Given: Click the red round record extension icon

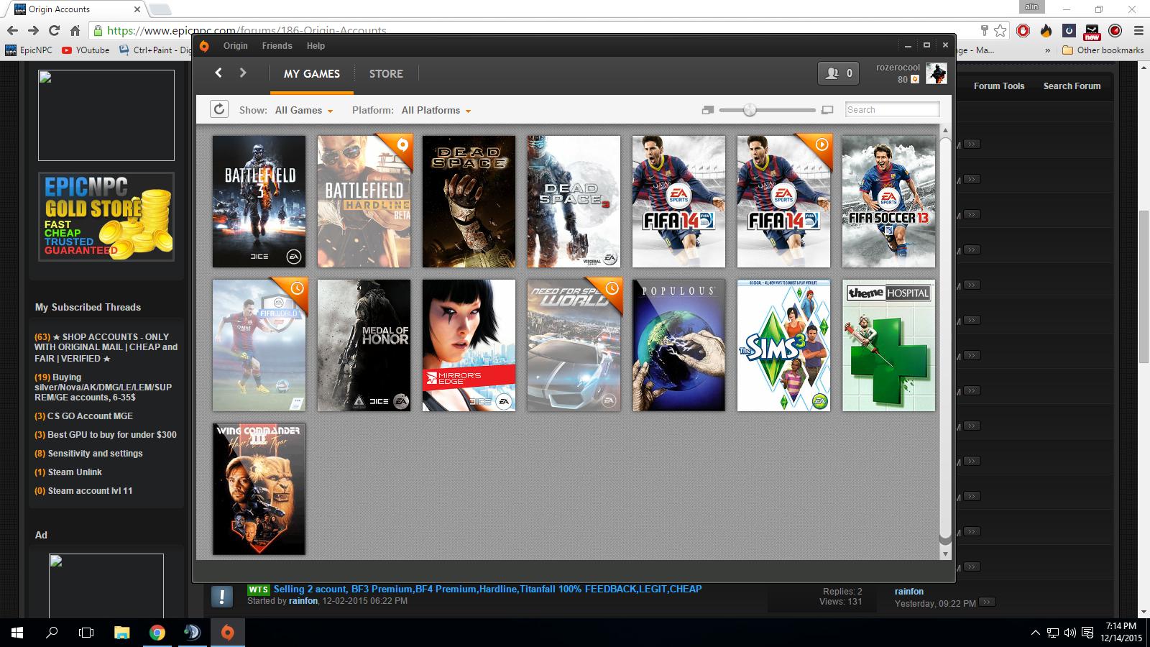Looking at the screenshot, I should tap(1115, 31).
